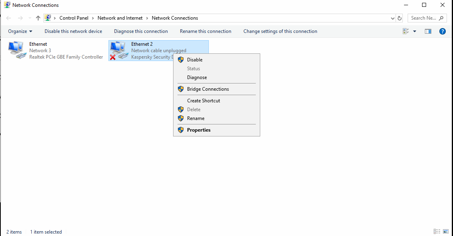Click Create Shortcut in context menu
Screen dimensions: 453x236
tap(204, 101)
